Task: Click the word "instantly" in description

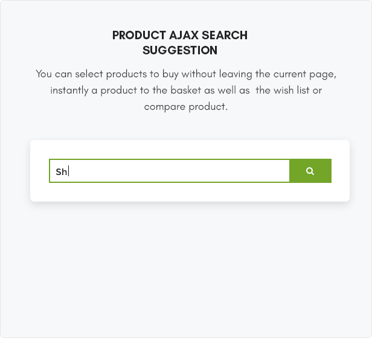Action: click(x=69, y=91)
